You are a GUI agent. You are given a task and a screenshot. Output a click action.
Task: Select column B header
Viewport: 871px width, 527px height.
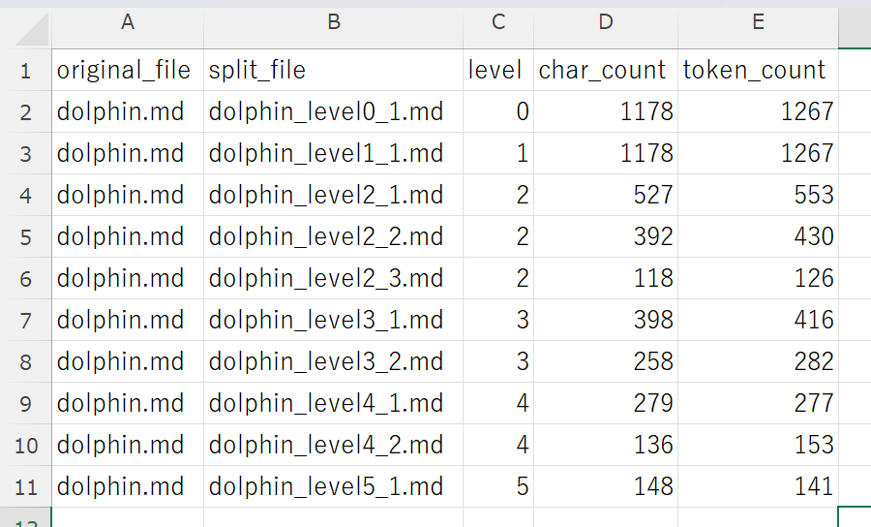333,22
